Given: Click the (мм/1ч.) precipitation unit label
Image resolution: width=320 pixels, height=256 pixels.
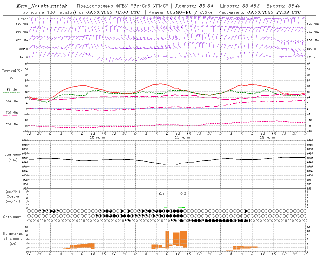Looking at the screenshot, I should click(x=13, y=201).
